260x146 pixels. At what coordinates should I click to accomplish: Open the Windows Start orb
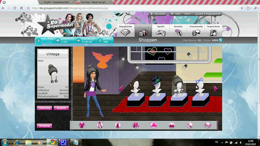4,142
